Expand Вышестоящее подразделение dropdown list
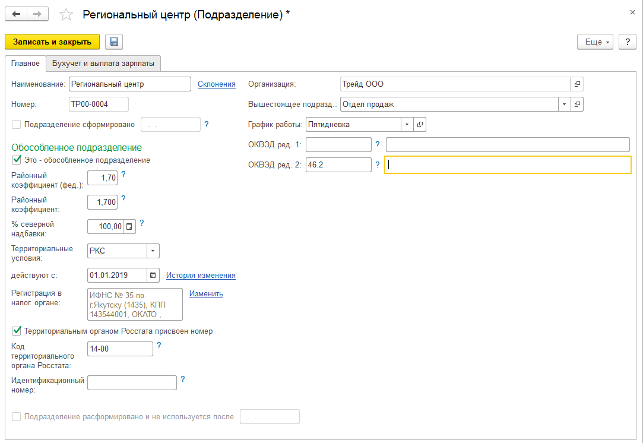The height and width of the screenshot is (443, 643). coord(563,105)
